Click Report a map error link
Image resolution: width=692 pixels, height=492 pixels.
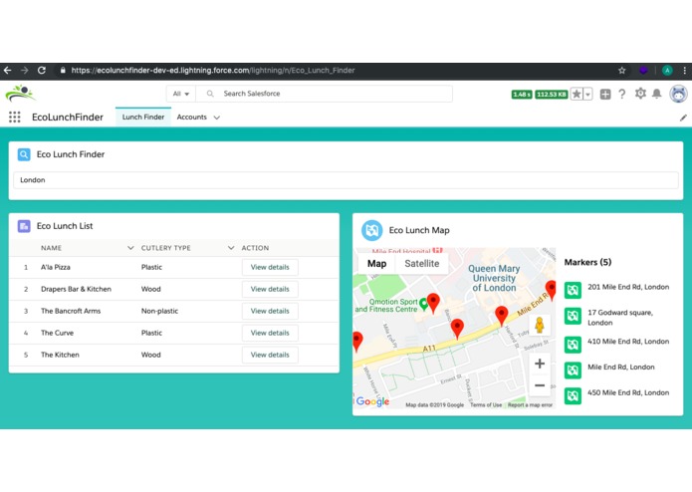(x=530, y=404)
